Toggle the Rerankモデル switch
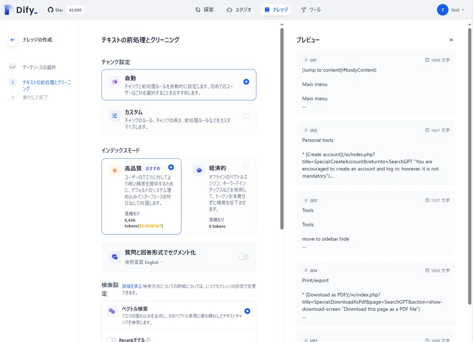473x342 pixels. tap(112, 340)
